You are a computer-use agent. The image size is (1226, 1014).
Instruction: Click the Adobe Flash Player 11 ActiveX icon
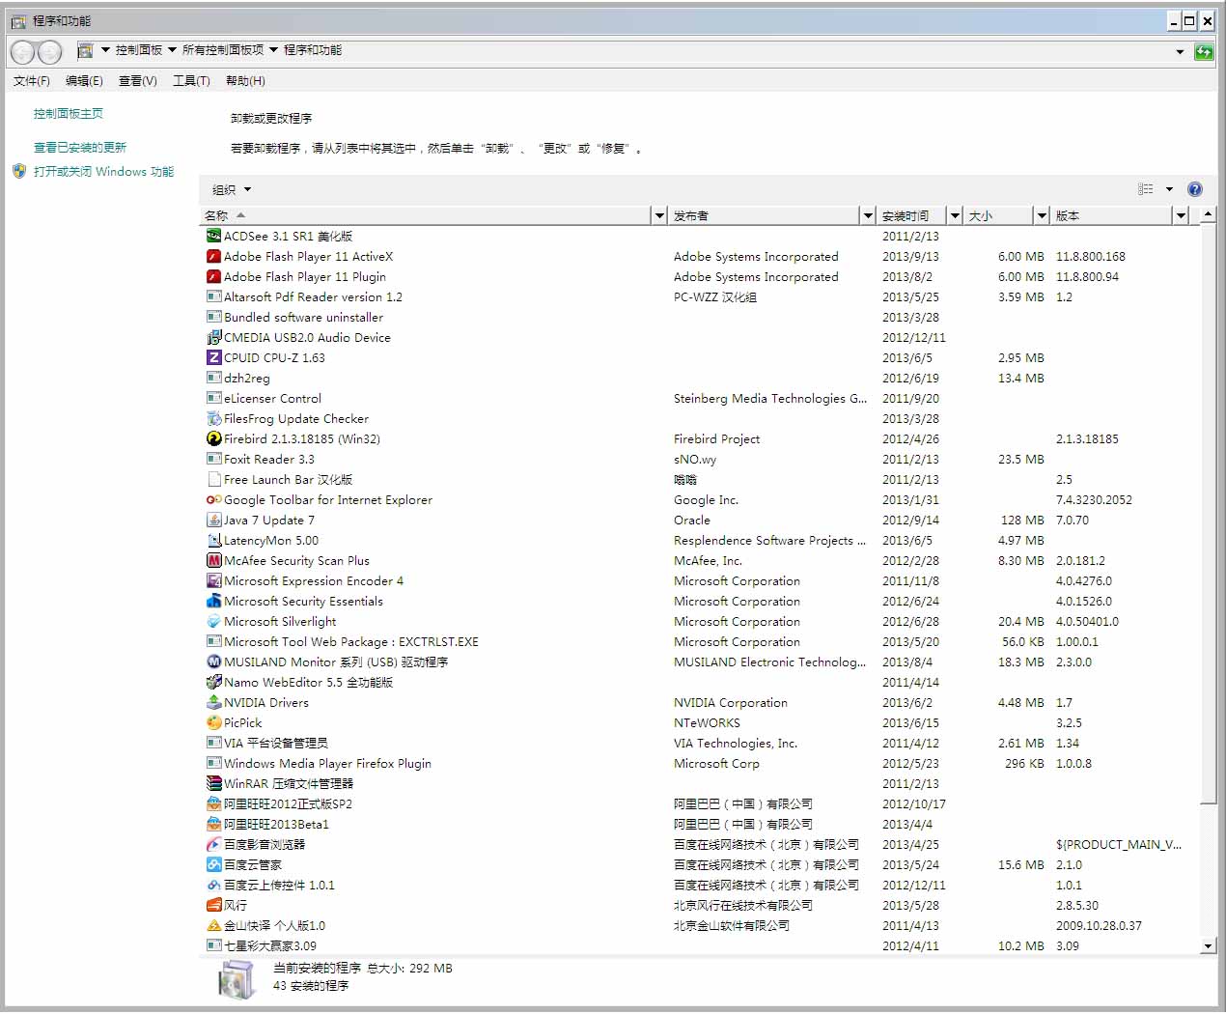click(x=214, y=256)
